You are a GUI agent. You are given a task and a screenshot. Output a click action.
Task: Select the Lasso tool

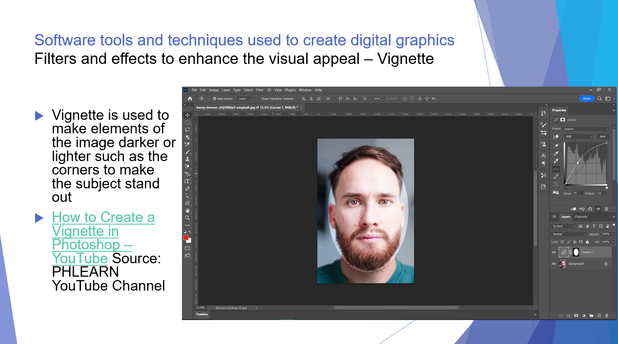point(187,130)
